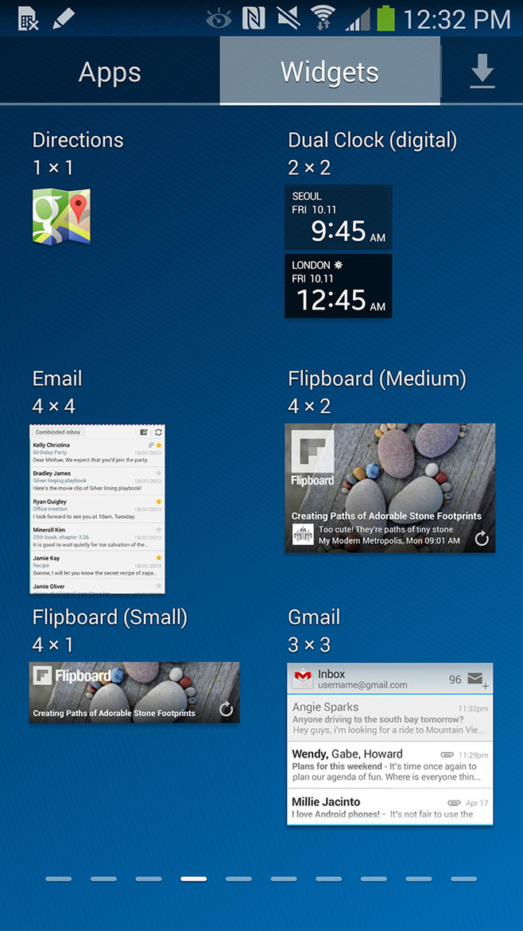Screen dimensions: 523x931
Task: Tap the Flipboard (Medium) title text
Action: (377, 379)
